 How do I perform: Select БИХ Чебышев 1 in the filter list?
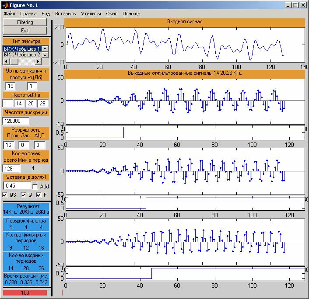click(22, 49)
